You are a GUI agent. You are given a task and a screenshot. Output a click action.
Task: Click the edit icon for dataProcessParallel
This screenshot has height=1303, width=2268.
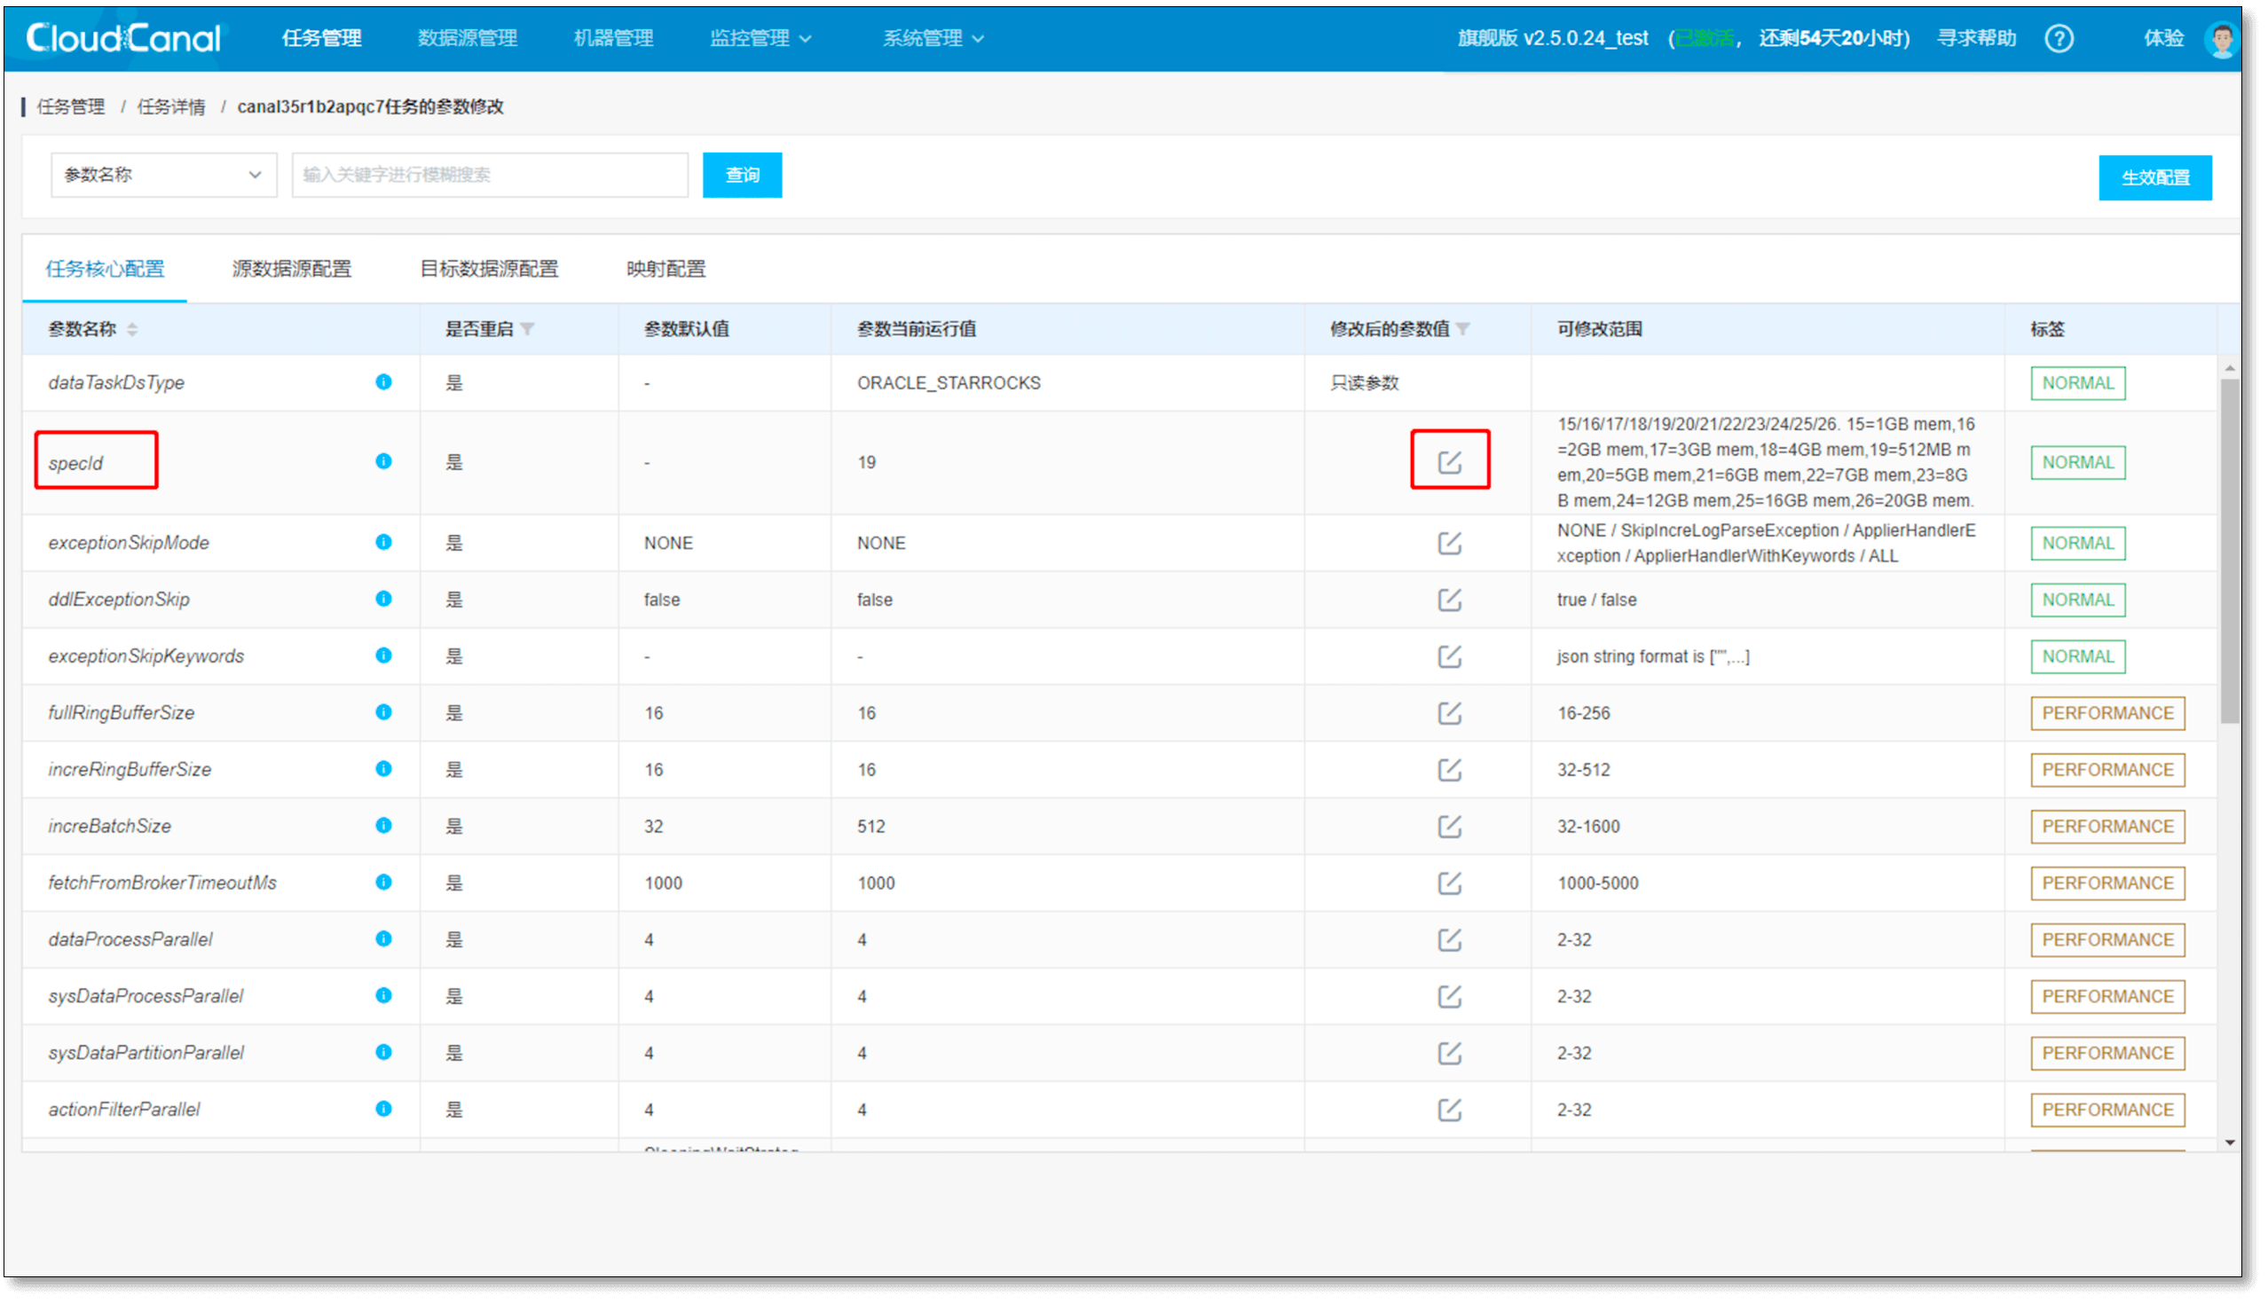1450,939
